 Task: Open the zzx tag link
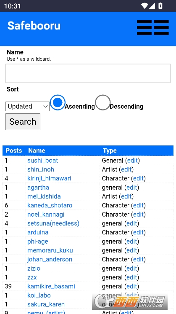click(x=32, y=277)
